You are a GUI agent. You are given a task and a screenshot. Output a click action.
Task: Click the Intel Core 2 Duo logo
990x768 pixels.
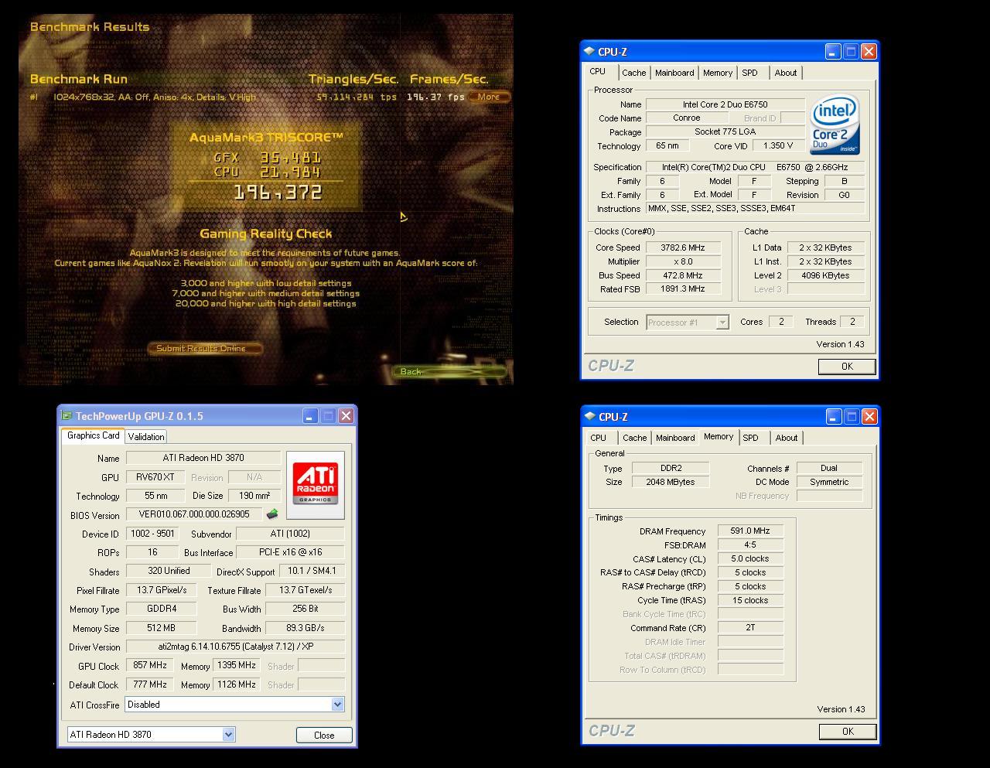835,124
